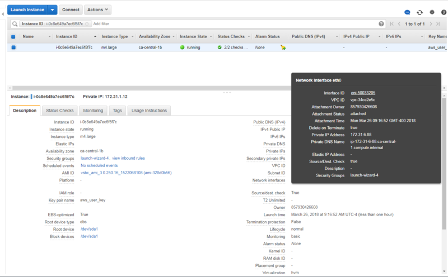Screen dimensions: 448x277
Task: Click the Connect button
Action: (71, 9)
